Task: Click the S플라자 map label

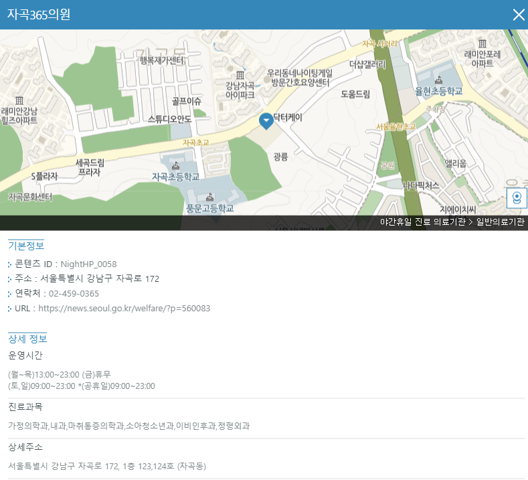Action: click(44, 176)
